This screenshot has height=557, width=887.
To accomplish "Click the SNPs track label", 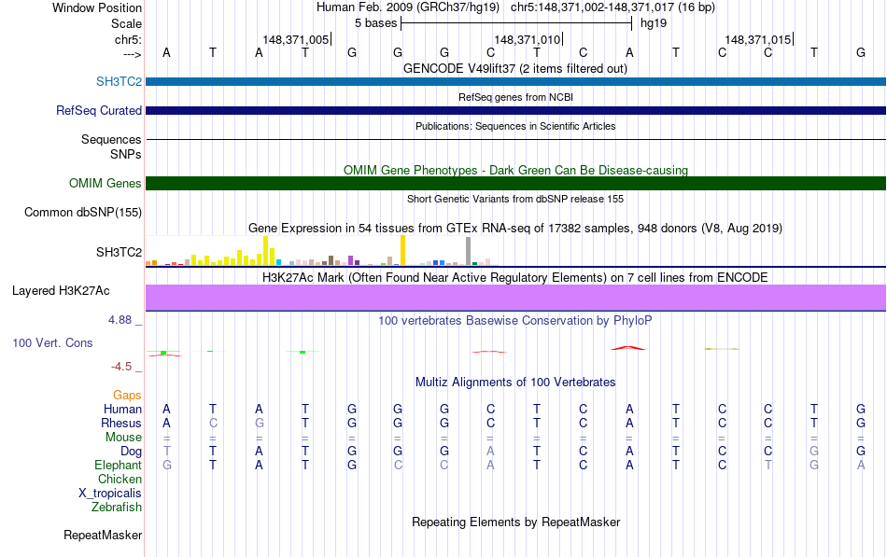I will pyautogui.click(x=126, y=154).
